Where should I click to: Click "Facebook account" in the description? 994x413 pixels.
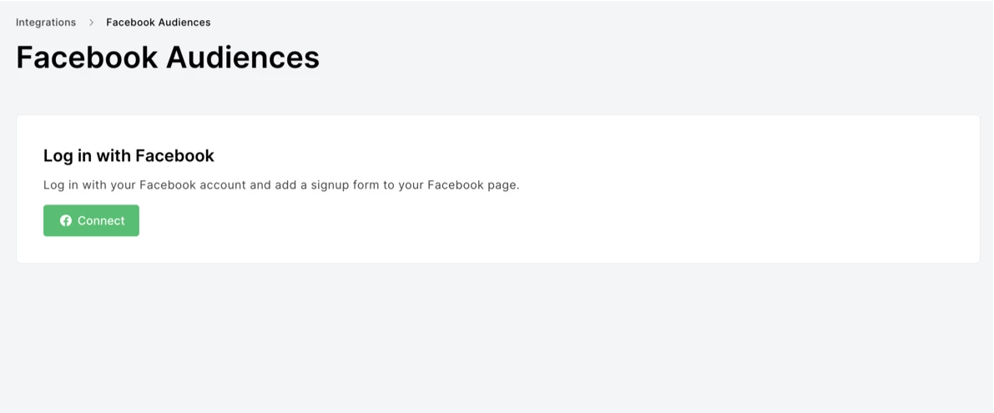[192, 185]
